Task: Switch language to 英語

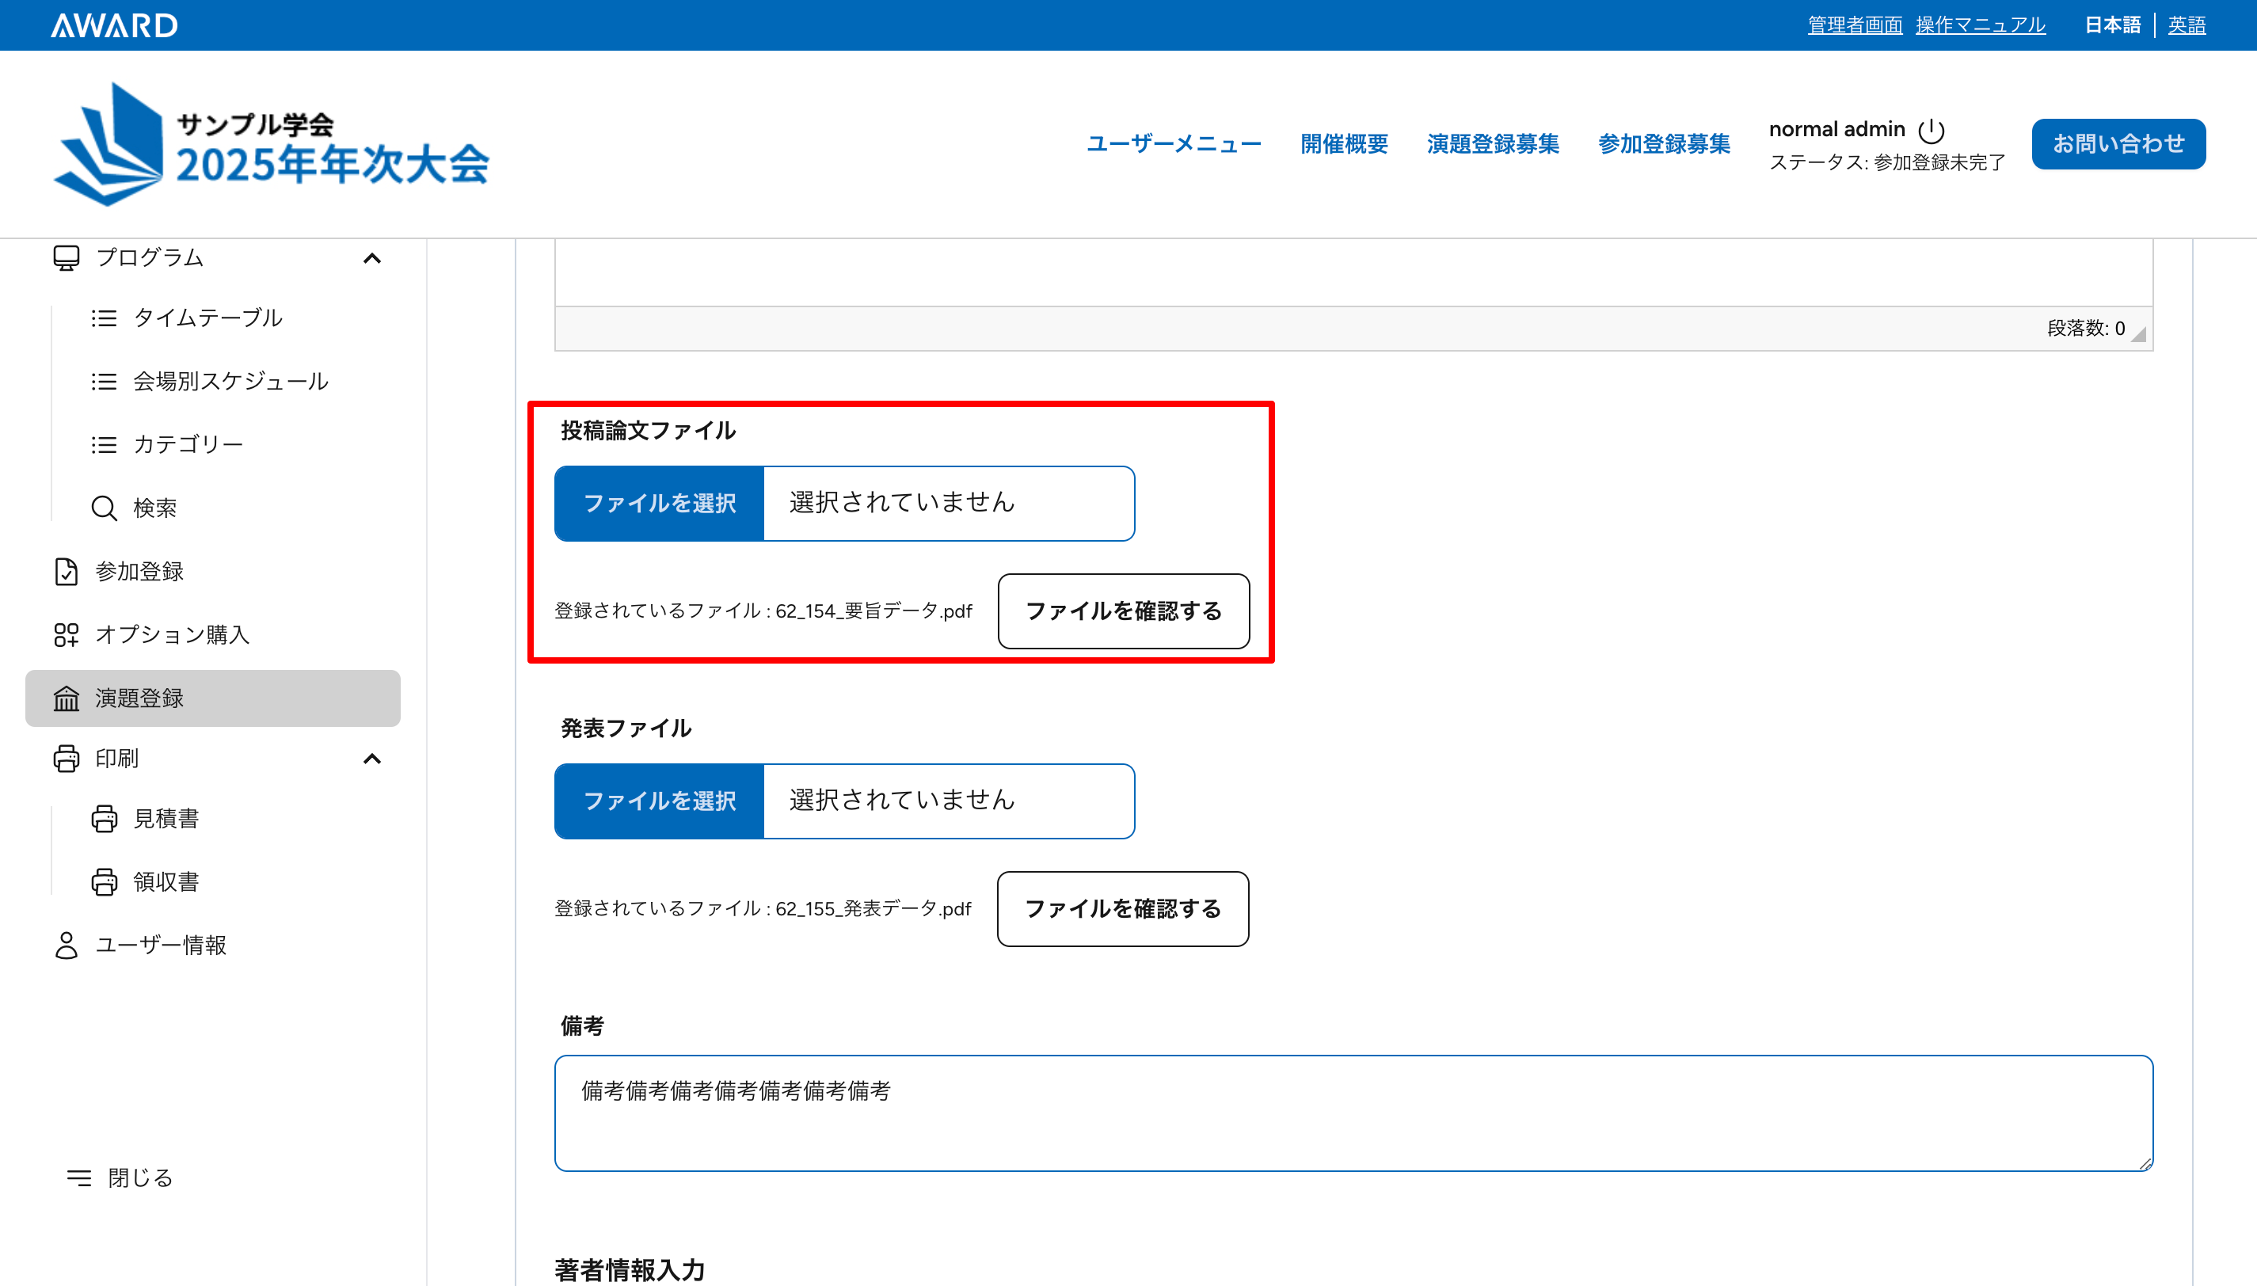Action: point(2187,25)
